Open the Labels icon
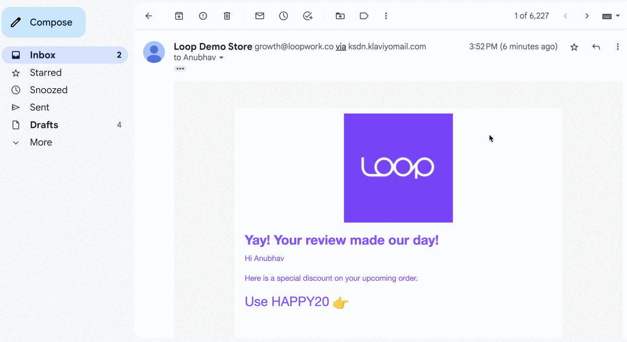 point(364,16)
